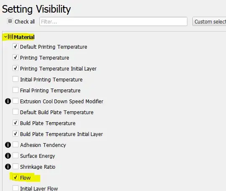Open the Custom selection dropdown
Image resolution: width=226 pixels, height=191 pixels.
tap(209, 22)
